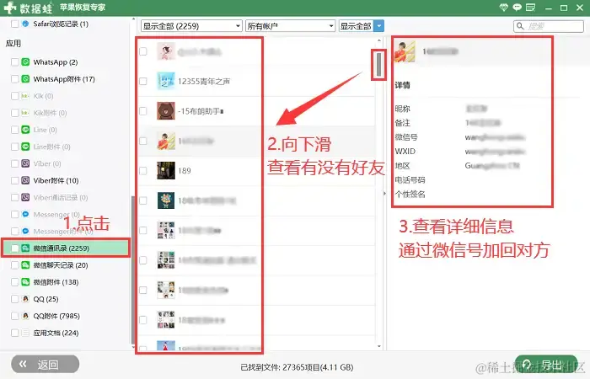Open the menu list icon in title bar
Screen dimensions: 590x379
pos(530,8)
